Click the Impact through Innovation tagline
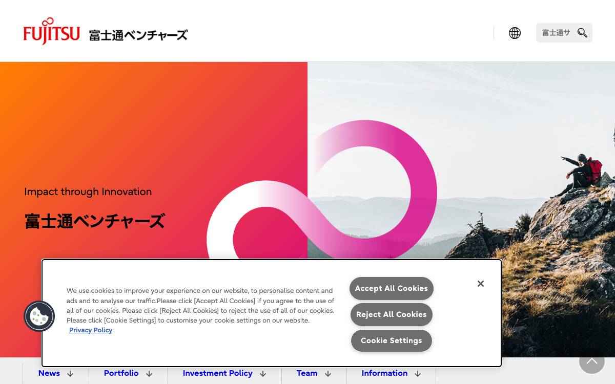Image resolution: width=615 pixels, height=384 pixels. [88, 192]
